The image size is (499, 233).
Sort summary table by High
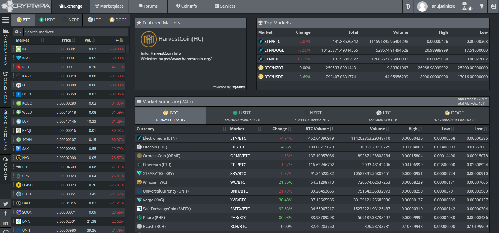(415, 129)
